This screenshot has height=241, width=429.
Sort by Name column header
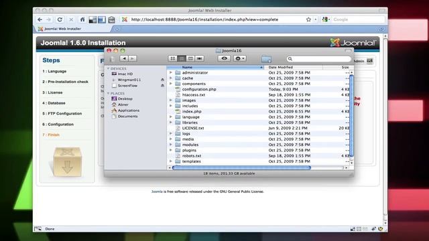[x=216, y=67]
